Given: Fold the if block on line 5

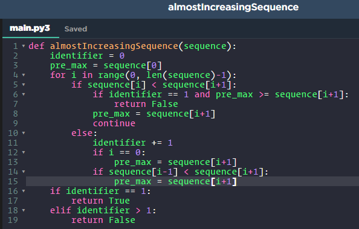Looking at the screenshot, I should pos(24,85).
